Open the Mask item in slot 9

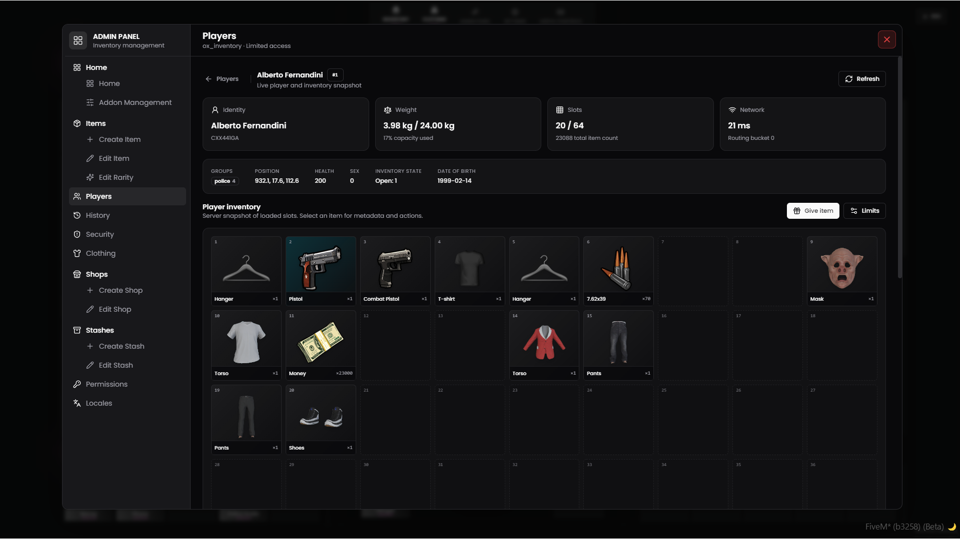pos(842,270)
